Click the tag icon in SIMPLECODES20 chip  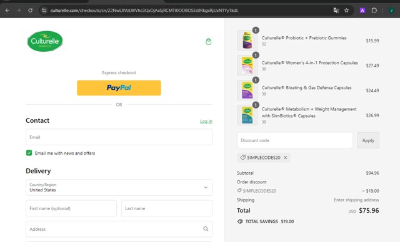pos(243,158)
